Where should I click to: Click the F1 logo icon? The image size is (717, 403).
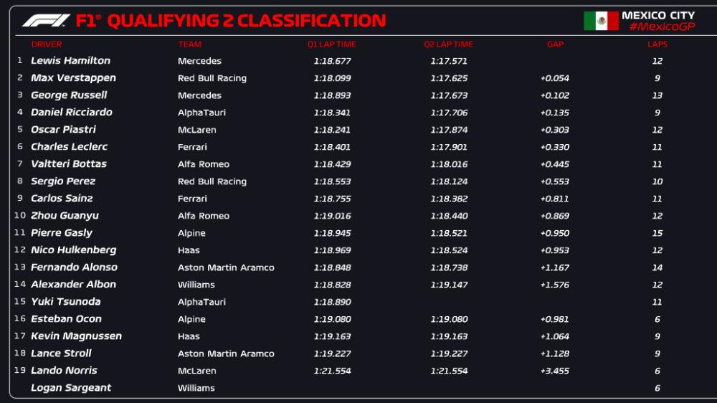46,21
